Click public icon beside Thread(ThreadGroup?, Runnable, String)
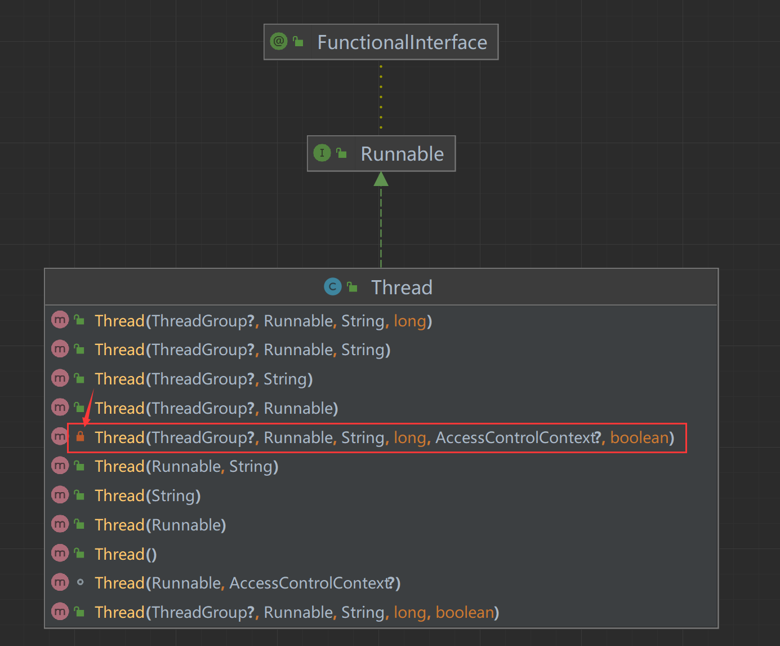The height and width of the screenshot is (646, 780). pyautogui.click(x=80, y=349)
